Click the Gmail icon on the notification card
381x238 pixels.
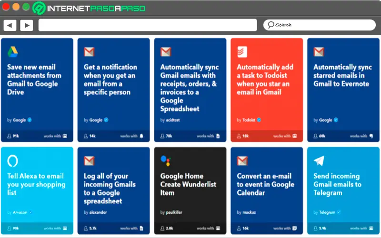tap(89, 52)
